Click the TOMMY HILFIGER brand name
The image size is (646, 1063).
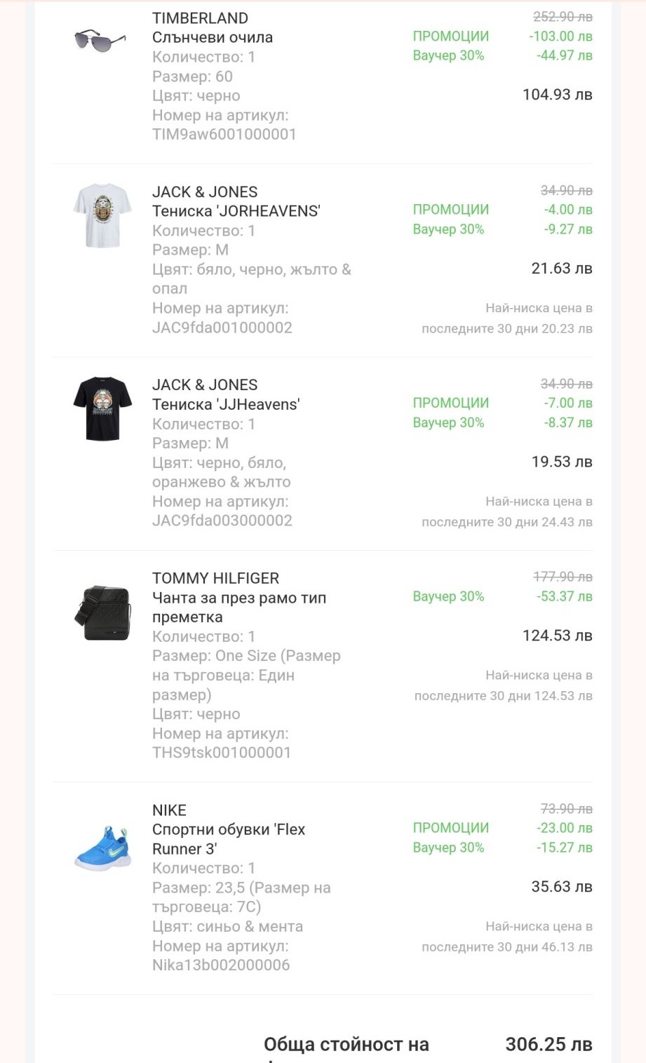pos(215,578)
